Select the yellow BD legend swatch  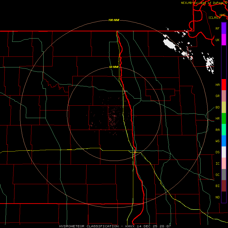pos(224,107)
